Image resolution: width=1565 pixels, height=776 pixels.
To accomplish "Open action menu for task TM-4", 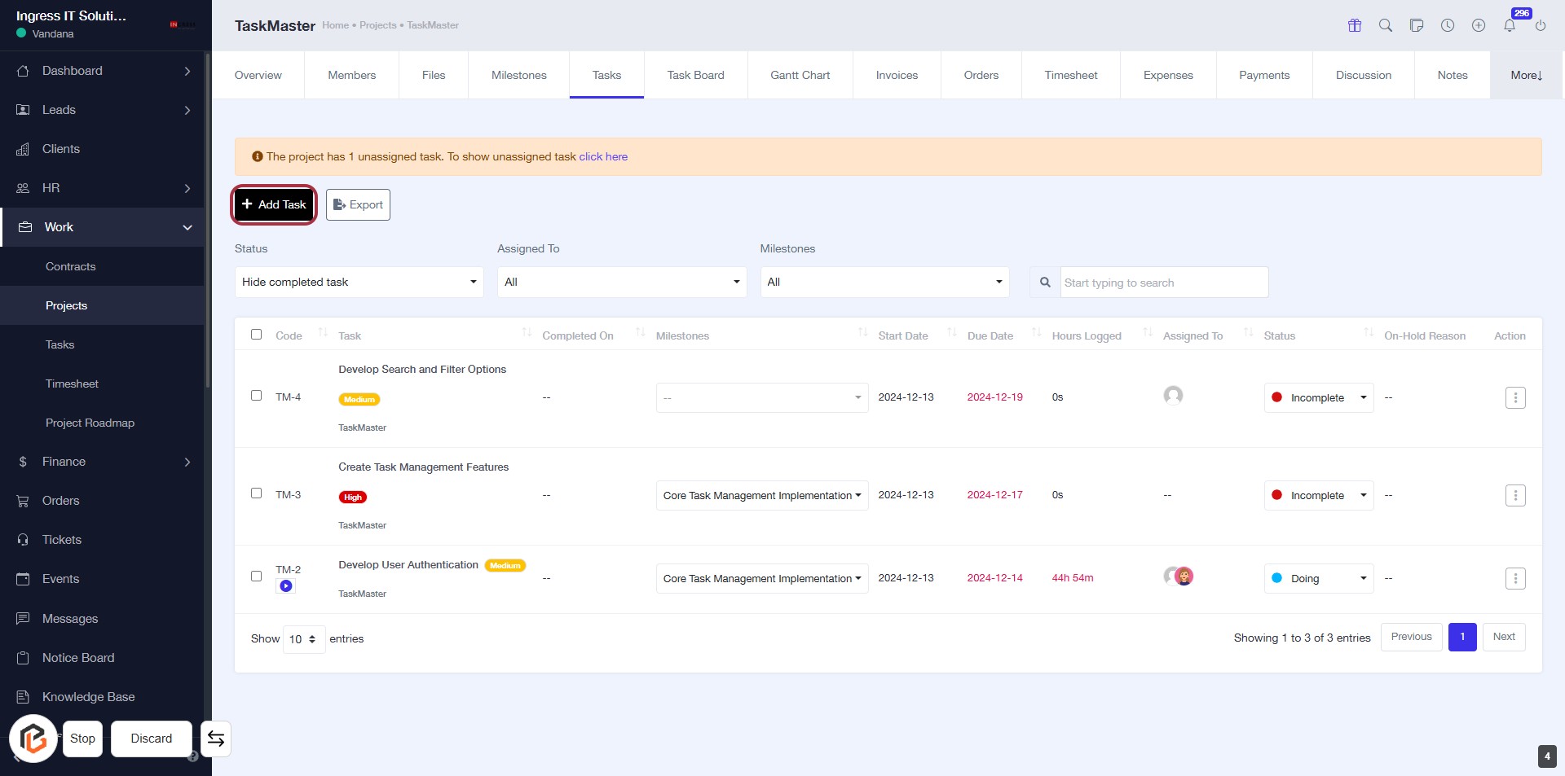I will [1515, 397].
